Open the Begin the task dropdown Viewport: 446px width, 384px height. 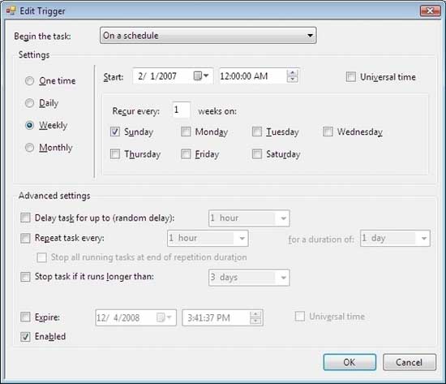pyautogui.click(x=208, y=36)
